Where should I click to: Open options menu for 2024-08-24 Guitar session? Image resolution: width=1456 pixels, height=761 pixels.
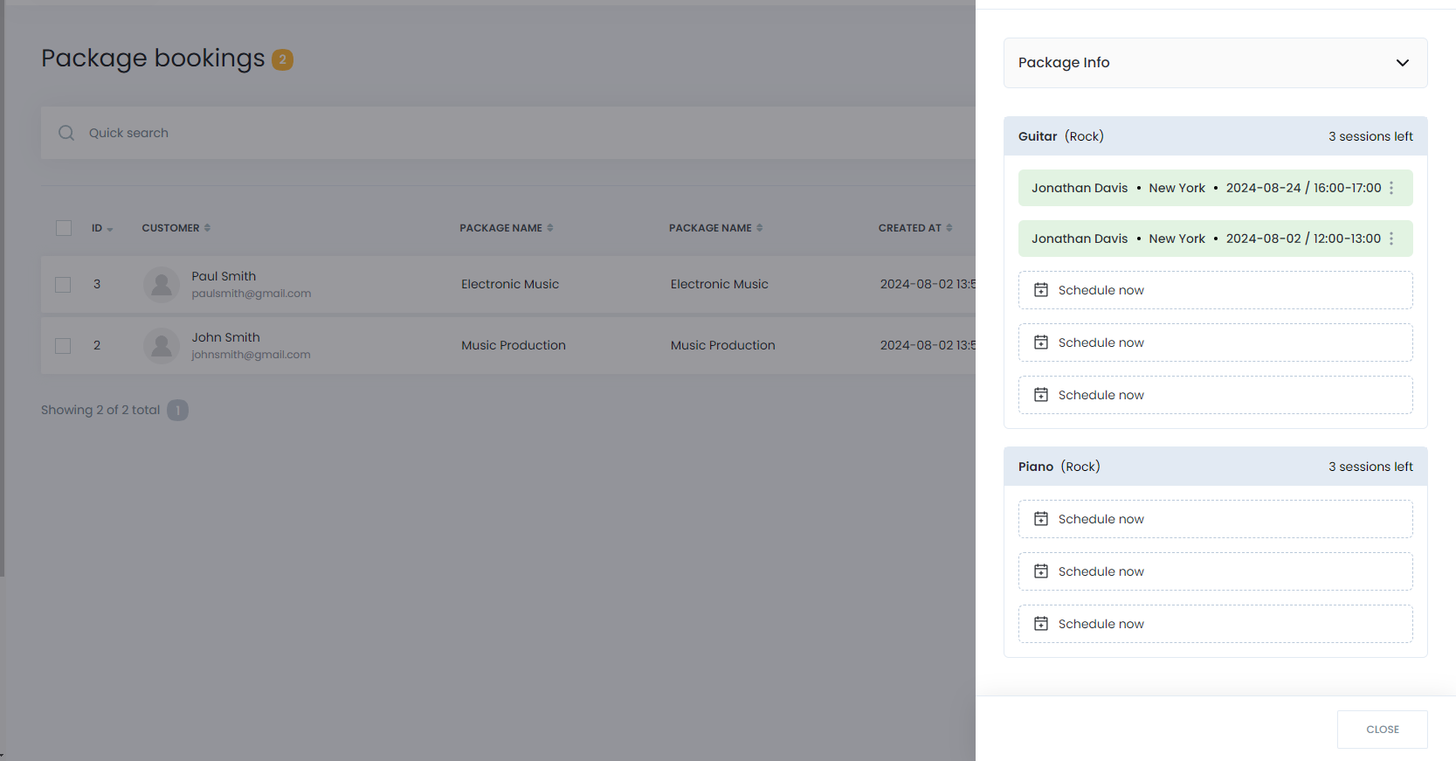click(1391, 188)
